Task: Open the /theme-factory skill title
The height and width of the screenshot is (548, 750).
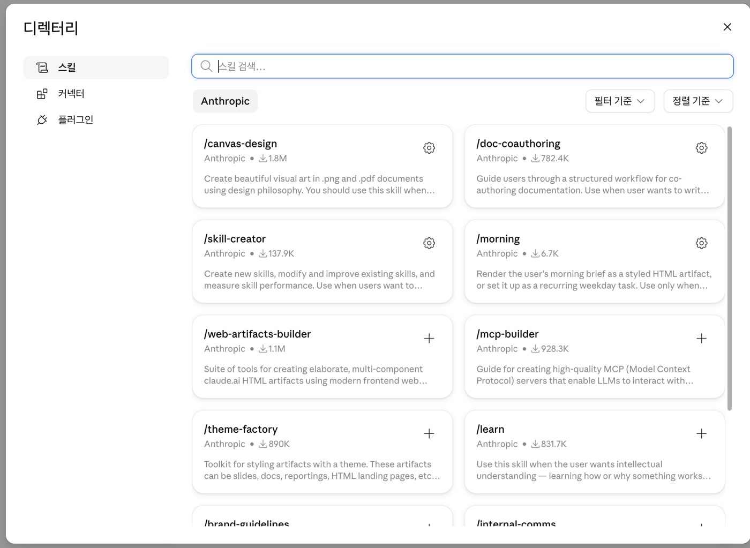Action: tap(241, 430)
